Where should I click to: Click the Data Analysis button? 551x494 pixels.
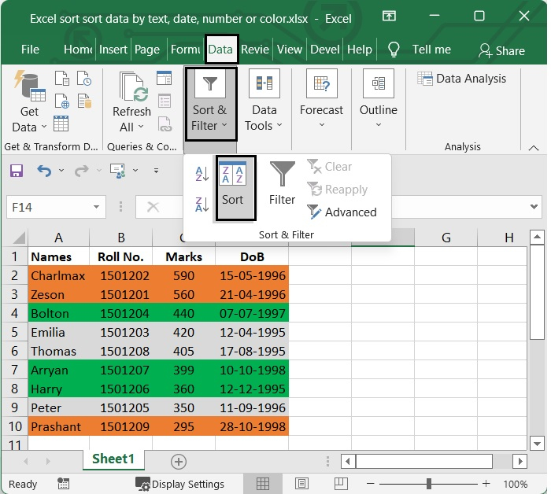point(462,79)
